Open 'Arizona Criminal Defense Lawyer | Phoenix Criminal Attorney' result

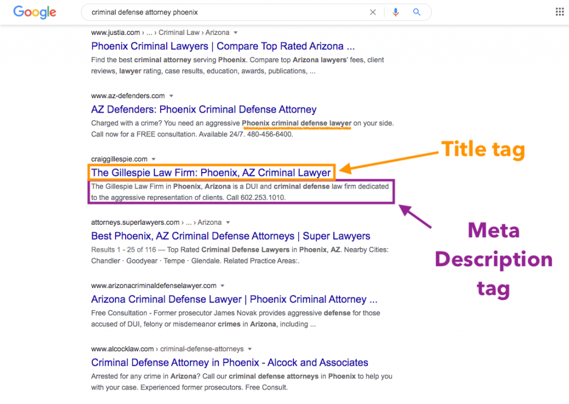pyautogui.click(x=234, y=299)
